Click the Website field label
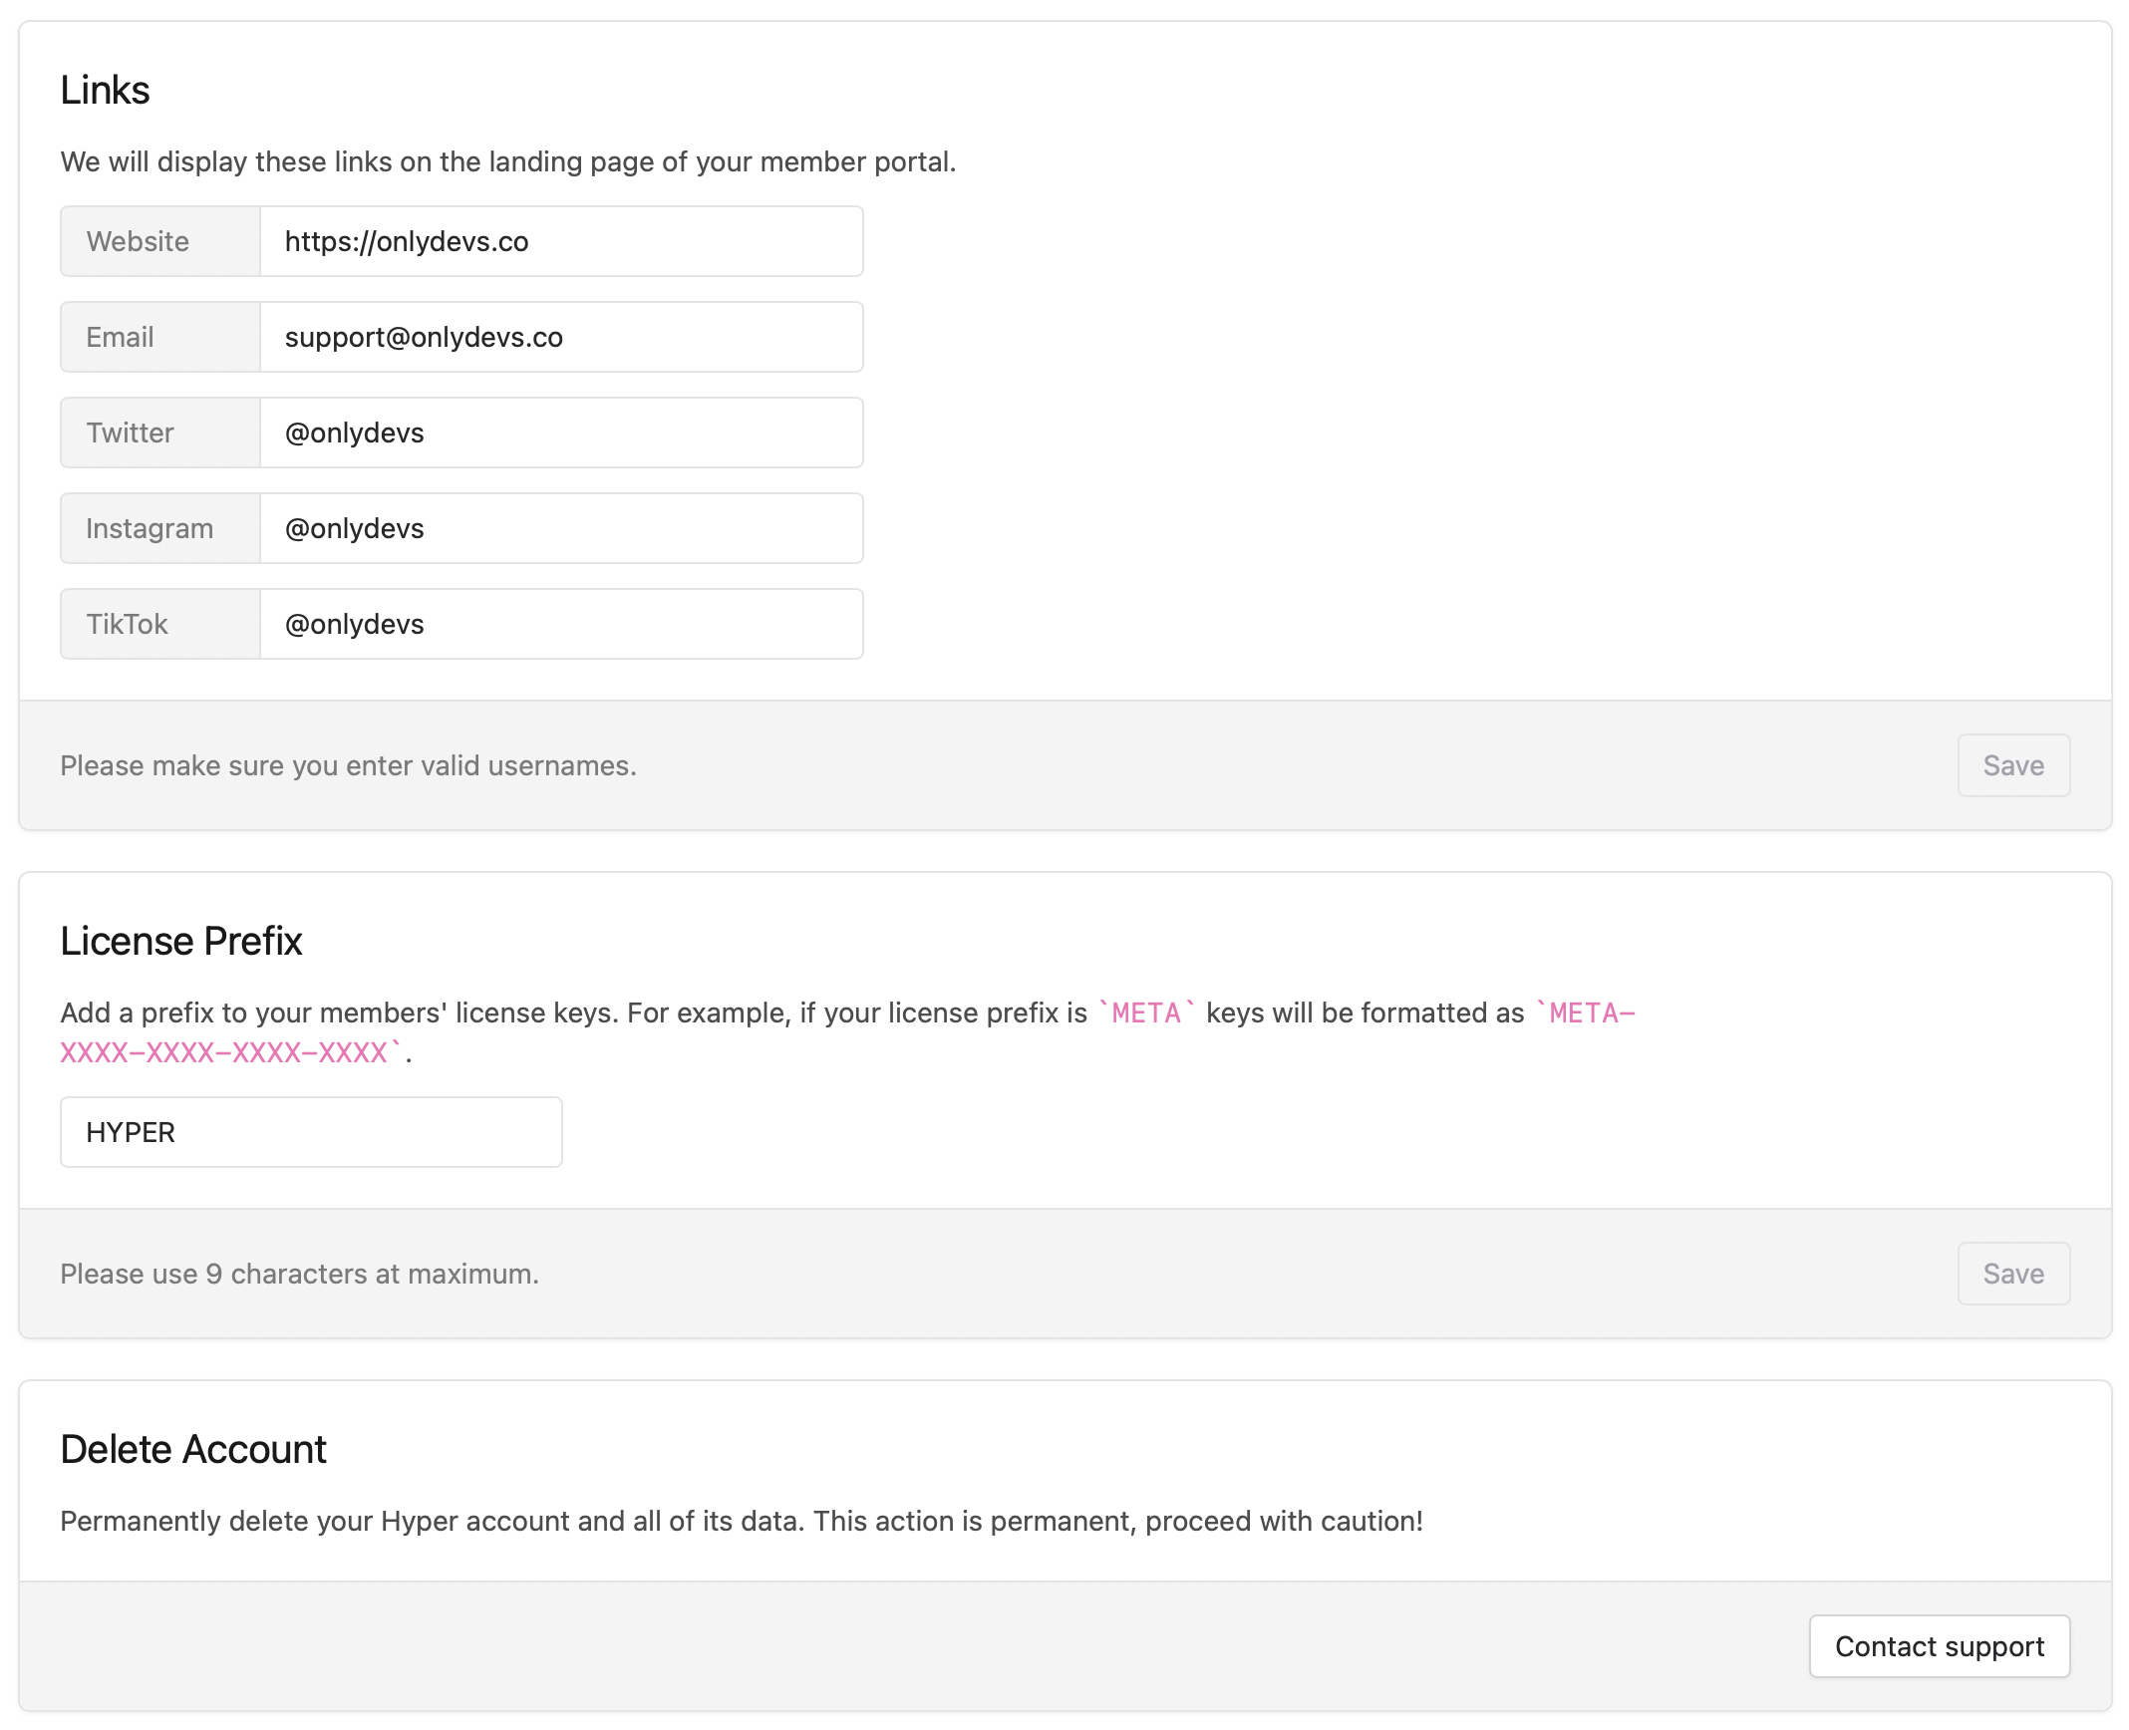Image resolution: width=2129 pixels, height=1730 pixels. (138, 241)
